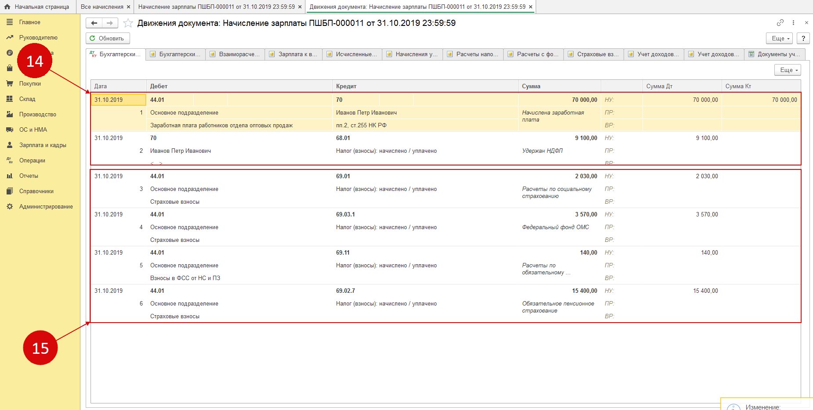Viewport: 813px width, 410px height.
Task: Add document to favorites with star icon
Action: tap(128, 23)
